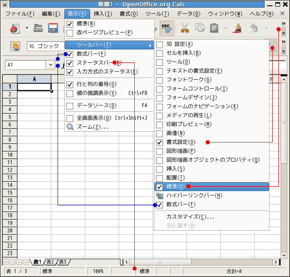This screenshot has width=290, height=277.
Task: Toggle ステータスバー(B) checkbox
Action: pos(70,63)
